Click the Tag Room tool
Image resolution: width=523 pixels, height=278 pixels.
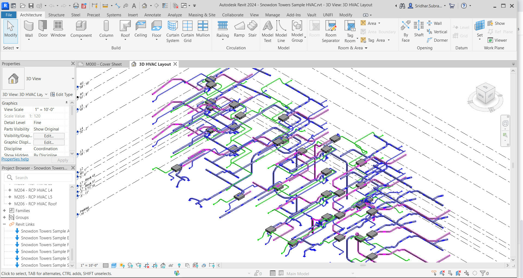tap(350, 32)
